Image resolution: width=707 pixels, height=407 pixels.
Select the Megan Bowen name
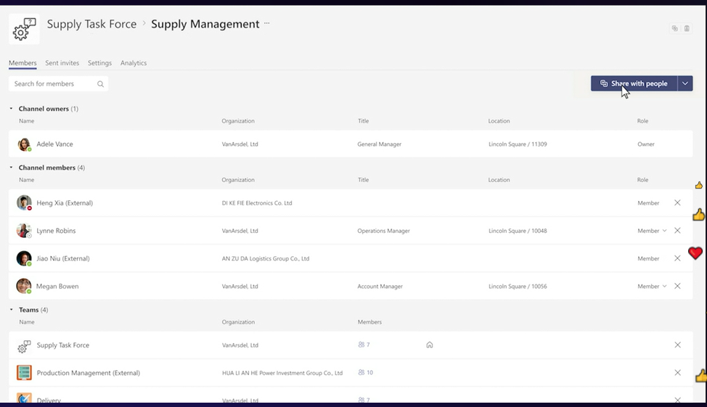pyautogui.click(x=57, y=287)
